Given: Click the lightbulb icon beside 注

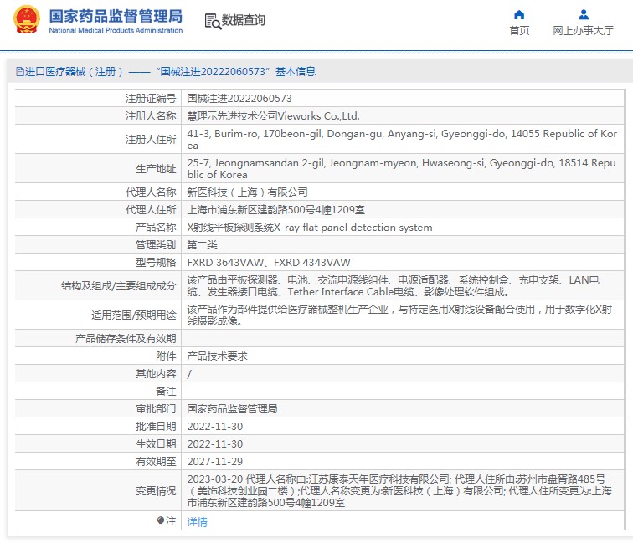Looking at the screenshot, I should (161, 520).
